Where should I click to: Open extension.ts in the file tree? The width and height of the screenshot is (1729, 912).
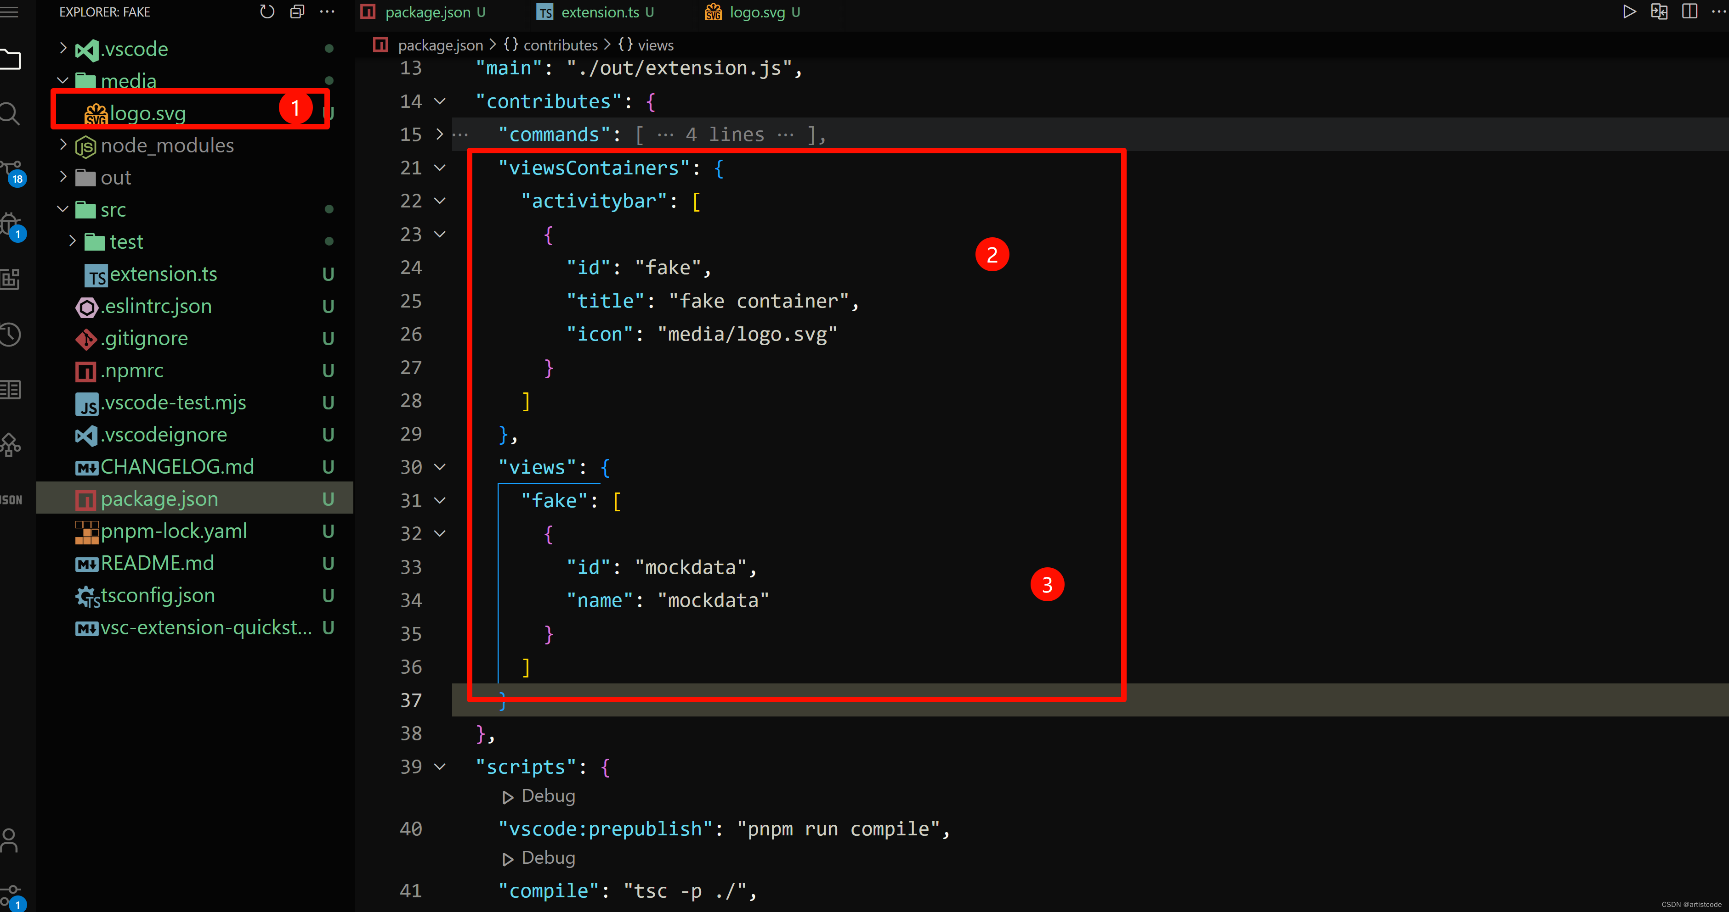pyautogui.click(x=195, y=274)
